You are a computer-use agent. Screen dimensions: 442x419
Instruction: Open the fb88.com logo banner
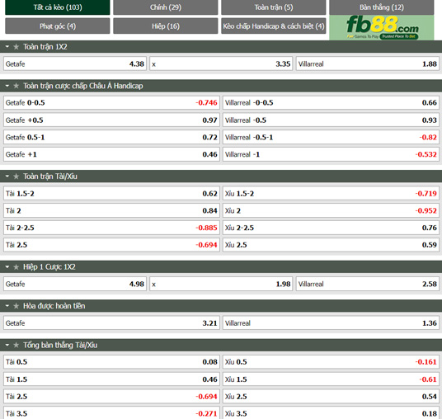(382, 28)
